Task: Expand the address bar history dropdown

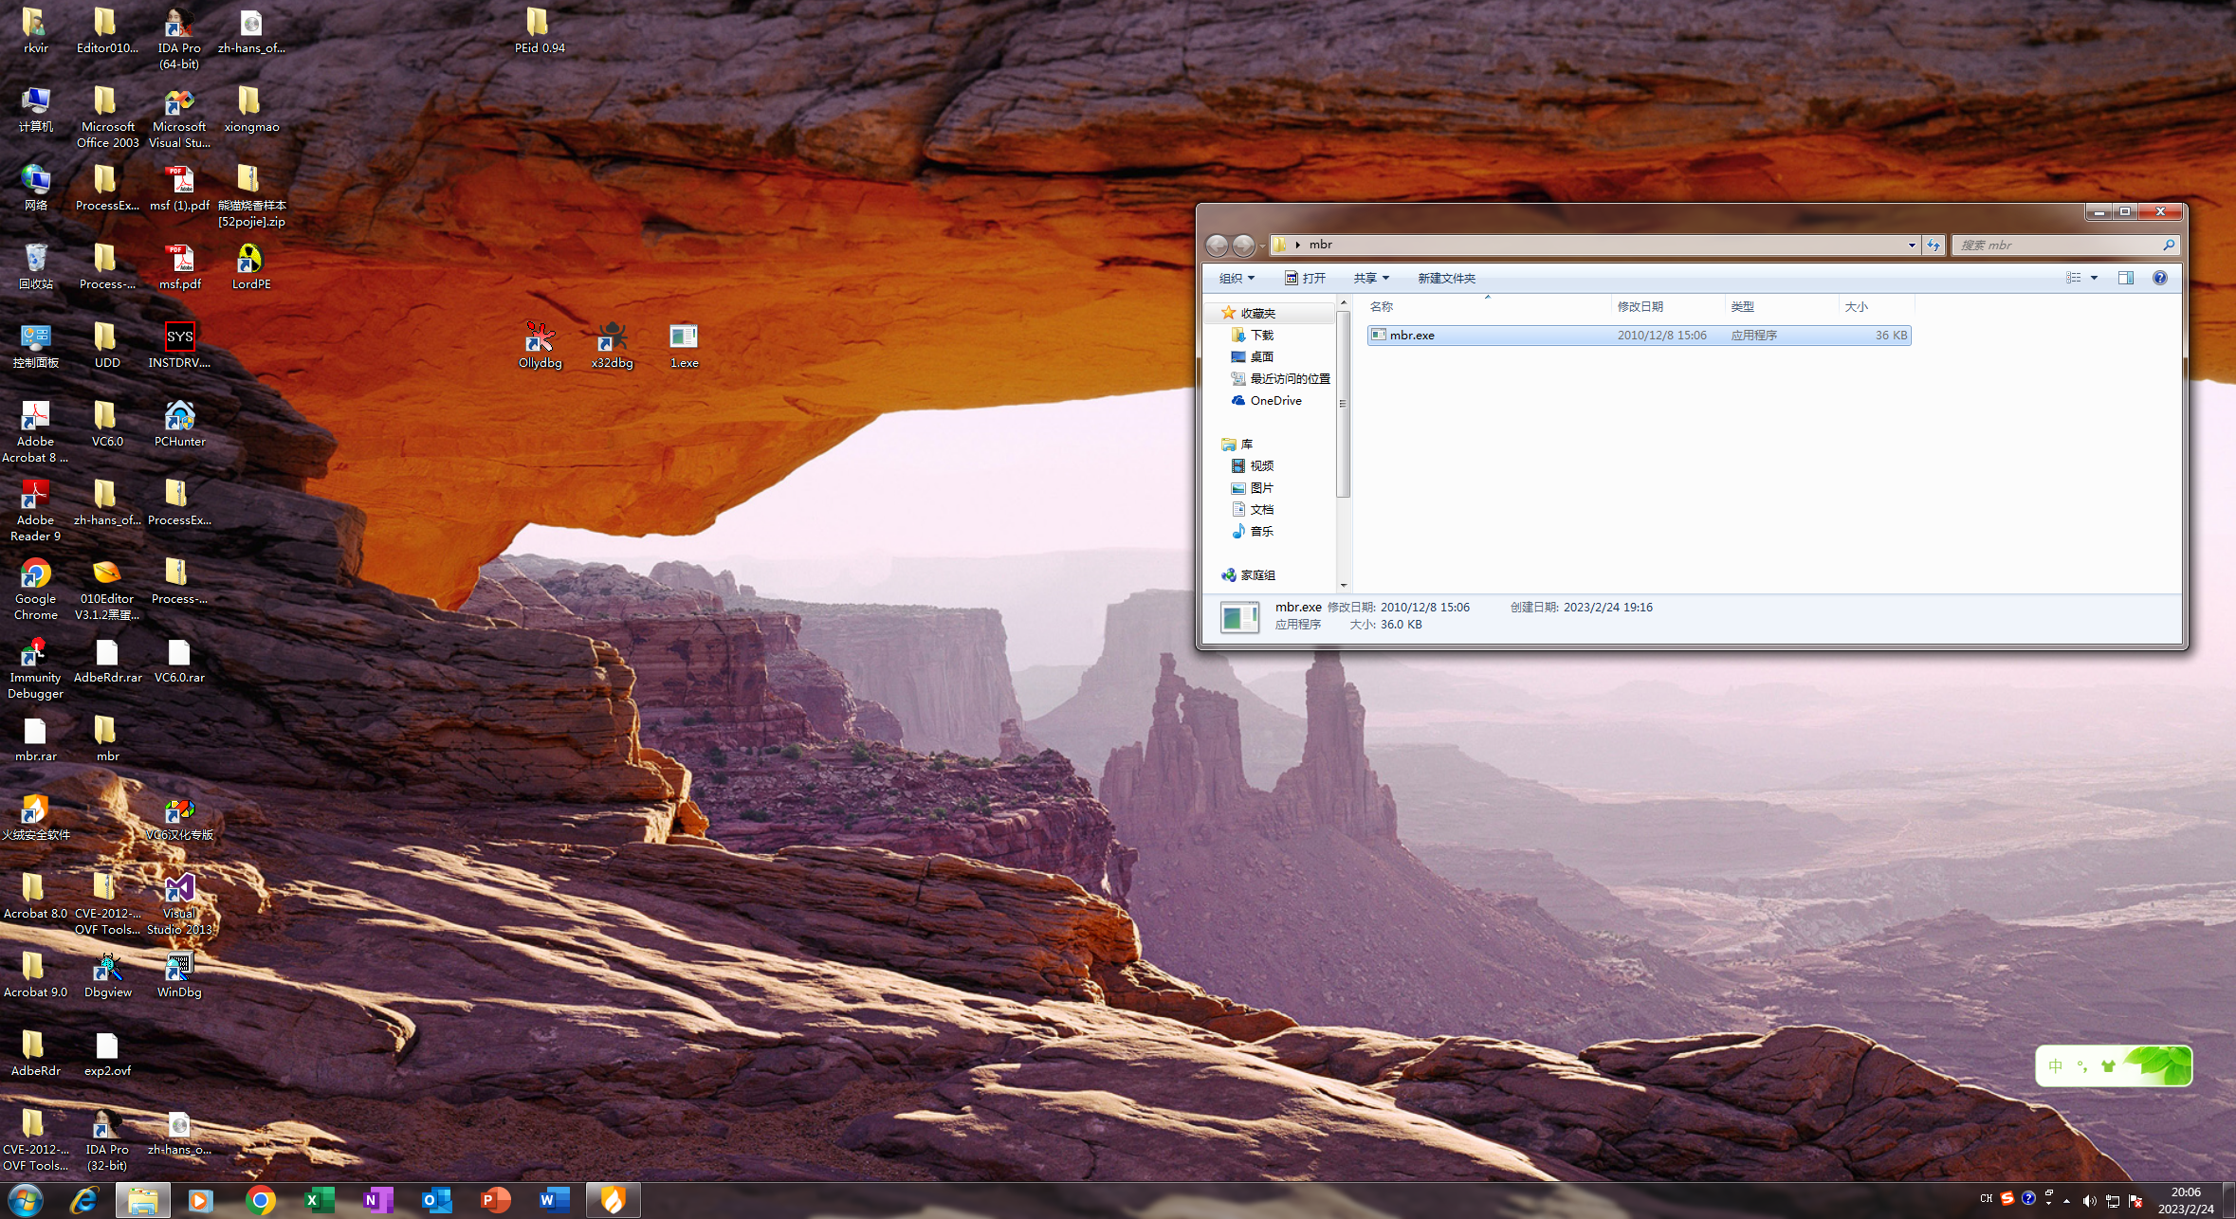Action: pos(1912,245)
